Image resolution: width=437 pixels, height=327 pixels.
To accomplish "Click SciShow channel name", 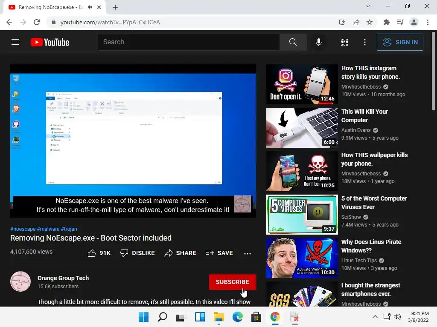I will click(x=351, y=217).
